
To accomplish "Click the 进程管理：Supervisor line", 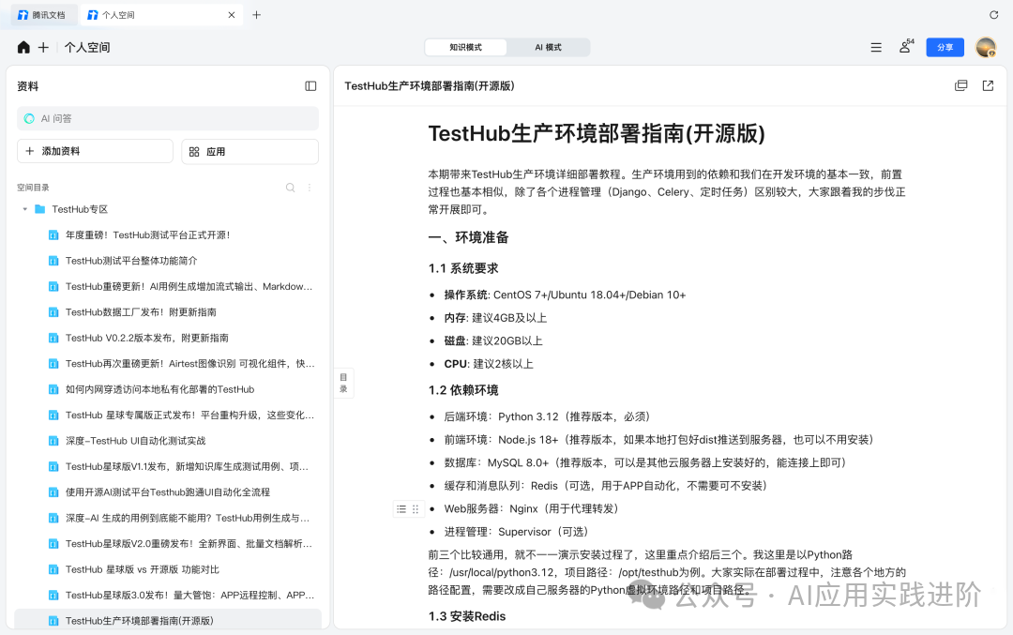I will pyautogui.click(x=516, y=532).
